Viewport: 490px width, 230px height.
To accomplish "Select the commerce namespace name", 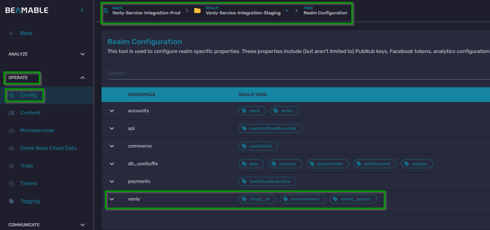I will click(x=140, y=146).
